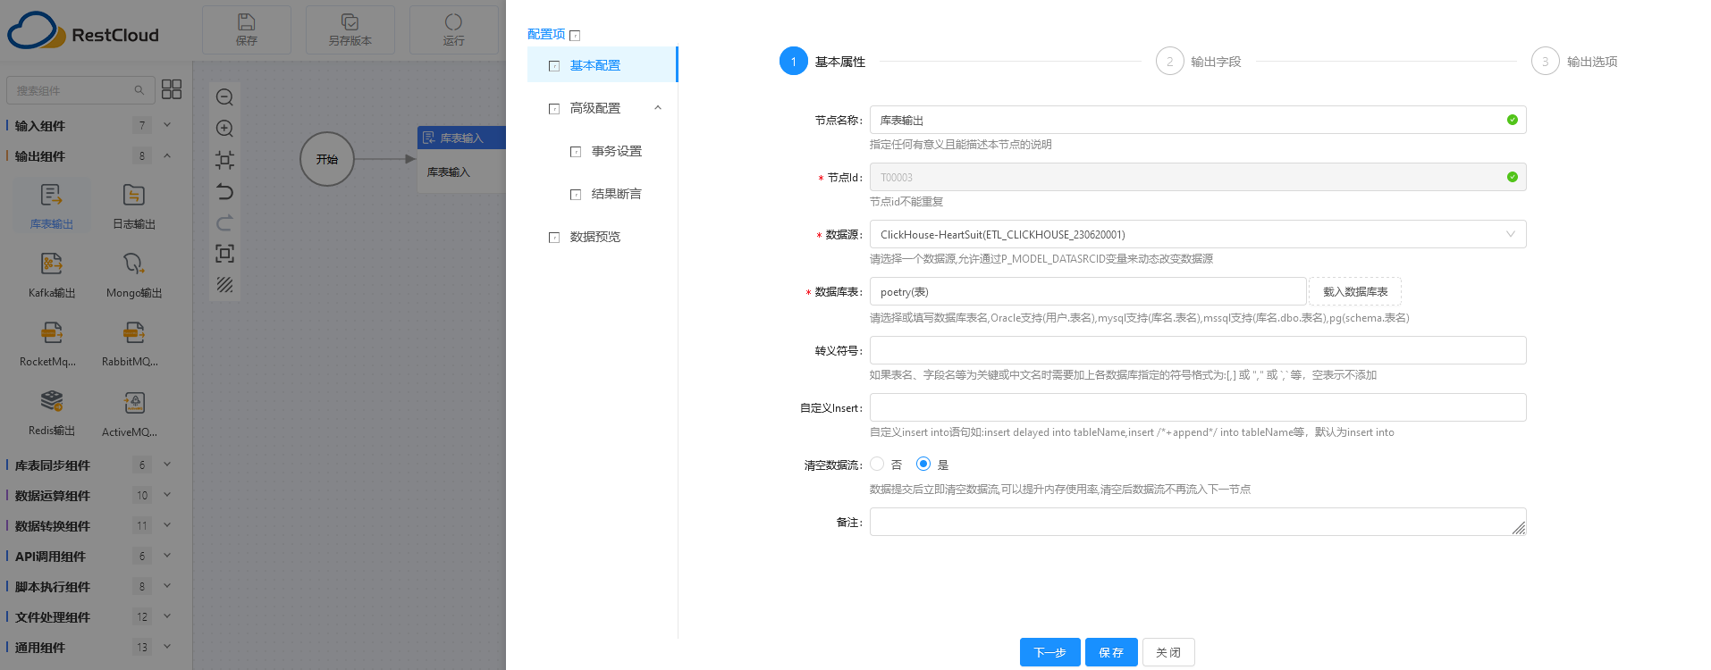
Task: Toggle the grid layout view icon
Action: [x=172, y=89]
